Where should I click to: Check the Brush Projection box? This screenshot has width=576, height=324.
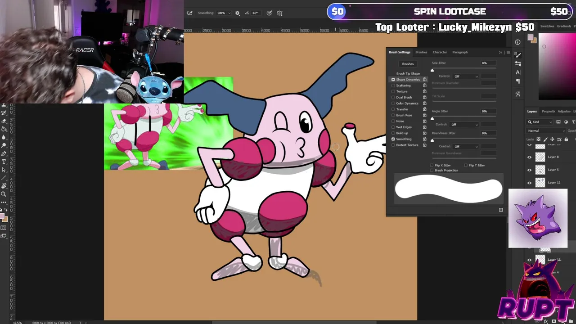[x=432, y=171]
